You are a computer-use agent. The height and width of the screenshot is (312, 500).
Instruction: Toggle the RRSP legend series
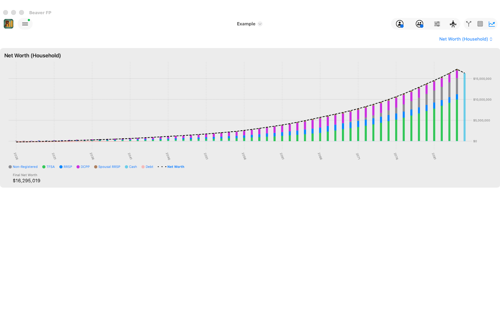coord(66,167)
